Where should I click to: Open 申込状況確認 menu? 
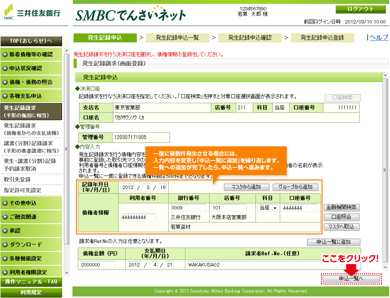(x=31, y=69)
